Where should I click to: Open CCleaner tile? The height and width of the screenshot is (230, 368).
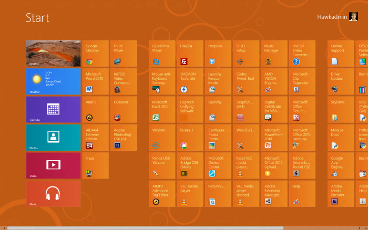pos(124,110)
